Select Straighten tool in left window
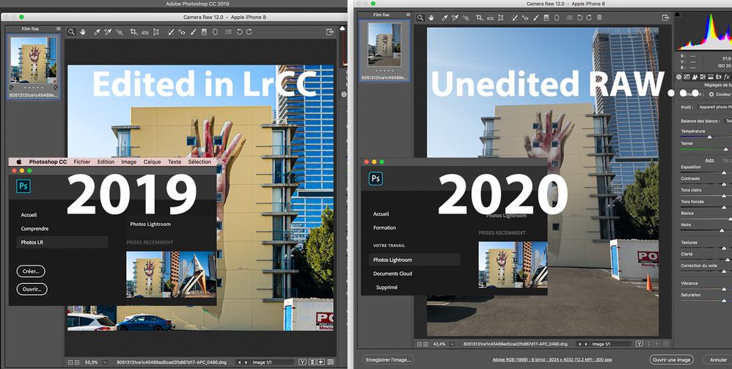The height and width of the screenshot is (369, 732). [x=144, y=32]
